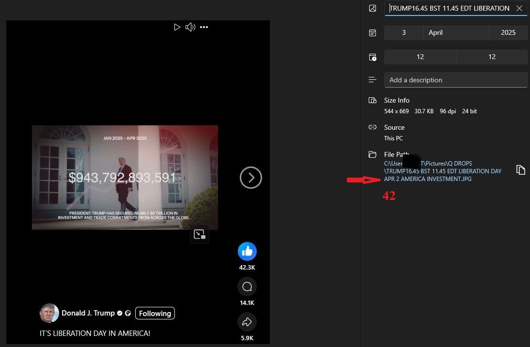
Task: Click the play button above the video
Action: point(177,27)
